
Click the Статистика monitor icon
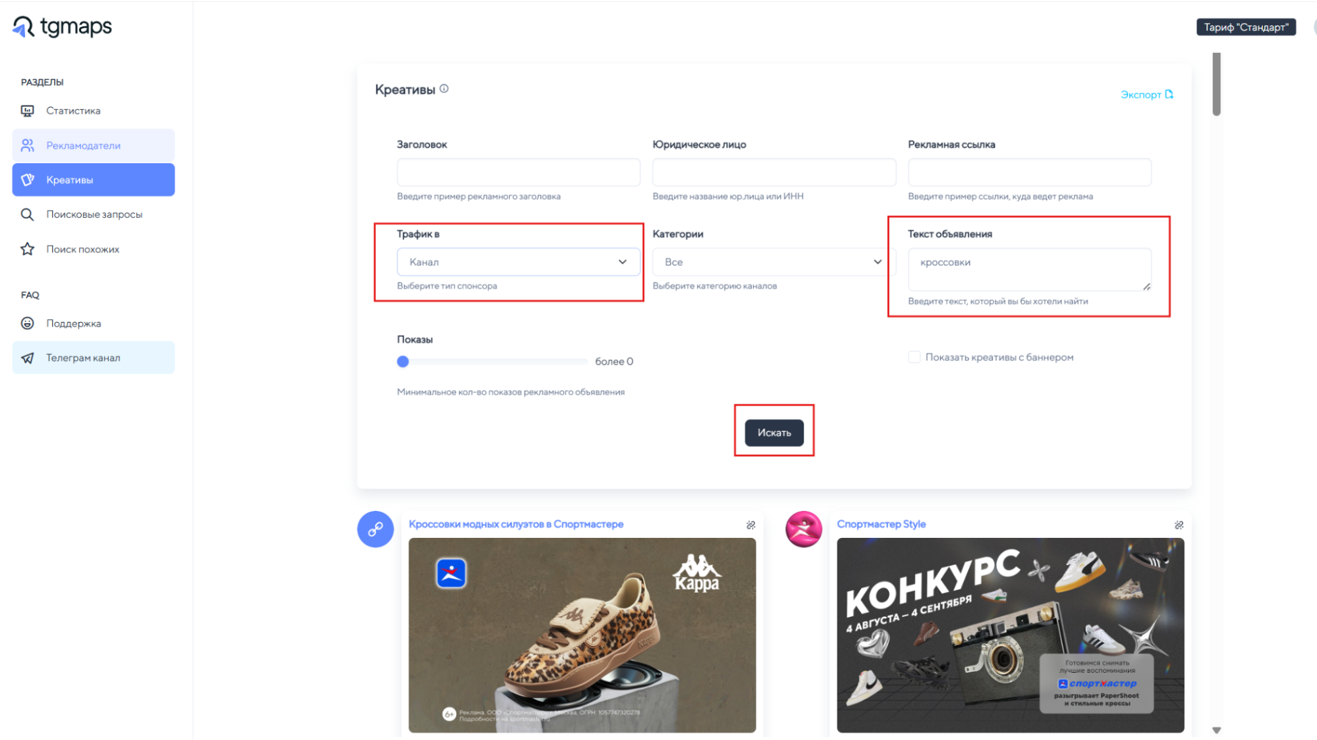point(27,111)
